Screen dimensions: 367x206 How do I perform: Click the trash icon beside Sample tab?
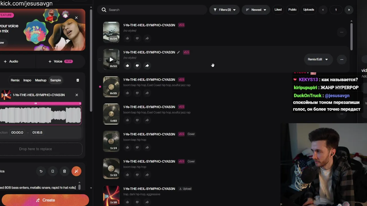[78, 80]
